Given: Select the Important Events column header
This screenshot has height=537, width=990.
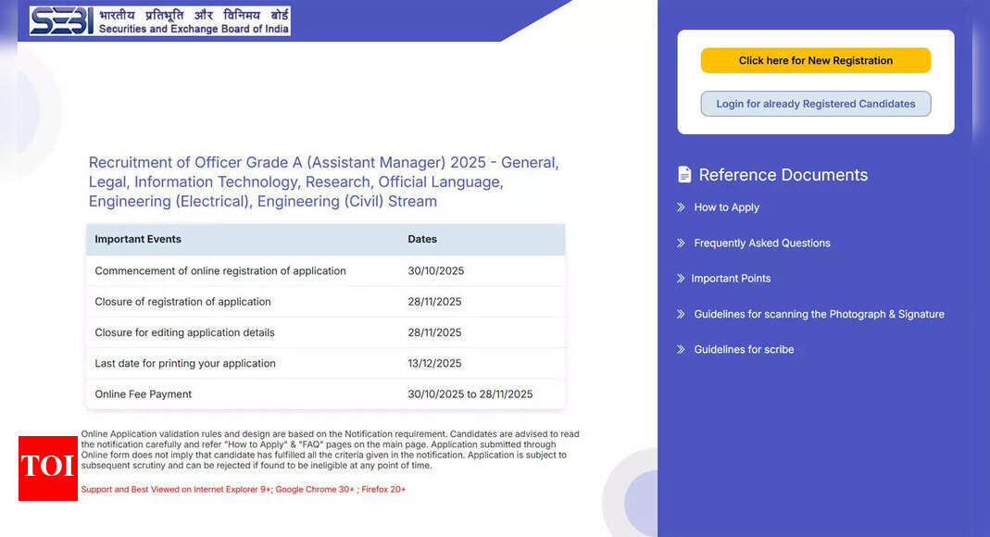Looking at the screenshot, I should pos(137,239).
